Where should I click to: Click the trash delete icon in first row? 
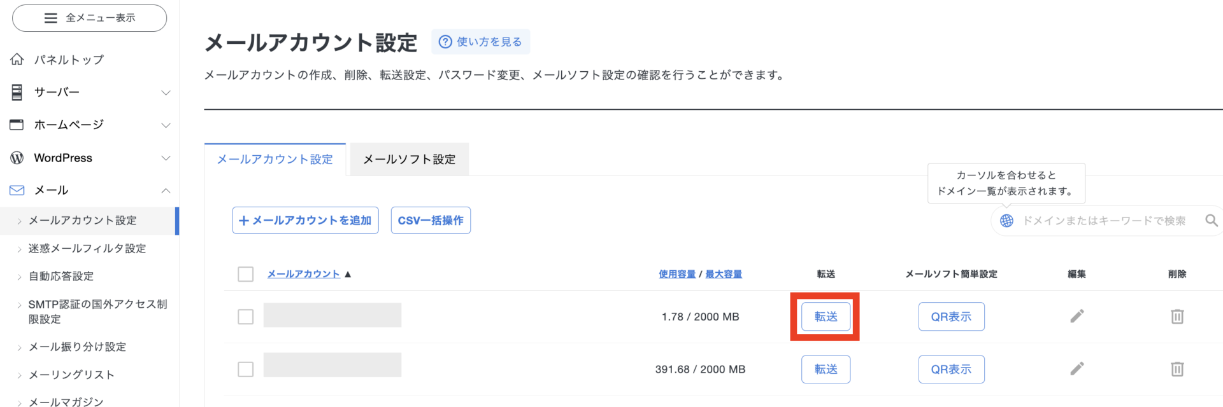pos(1177,316)
